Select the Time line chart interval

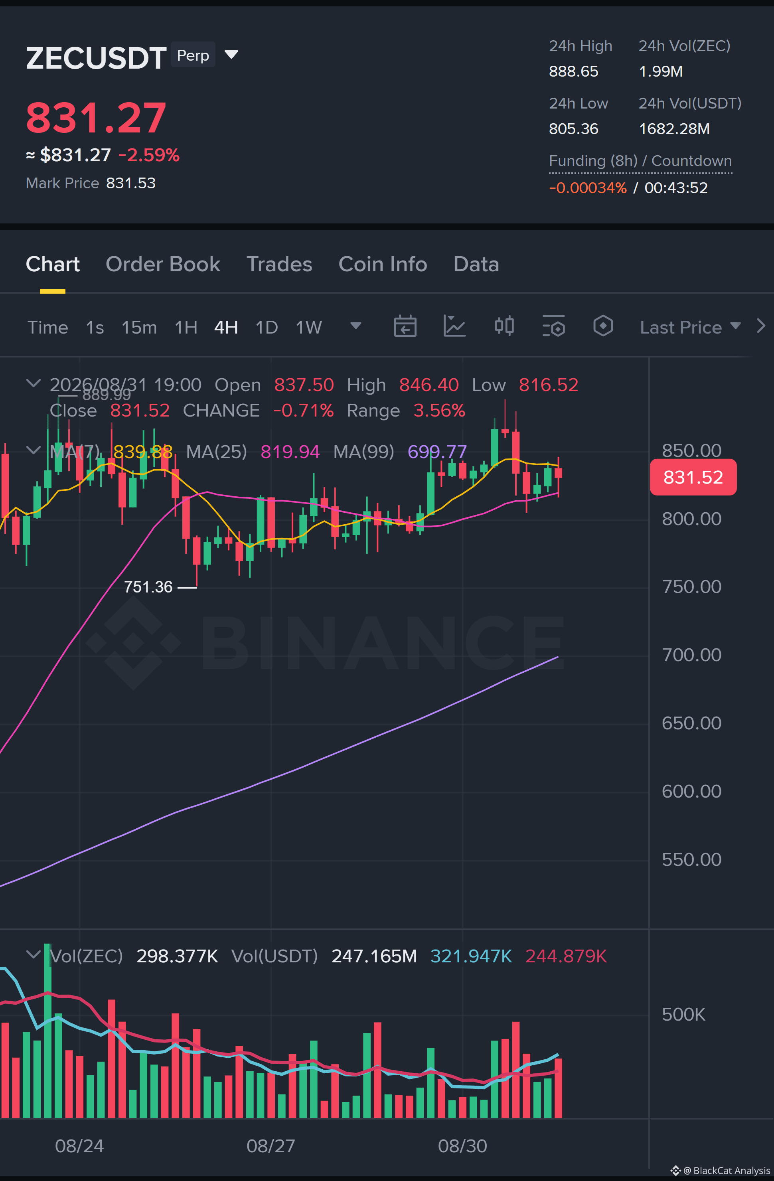pos(47,328)
